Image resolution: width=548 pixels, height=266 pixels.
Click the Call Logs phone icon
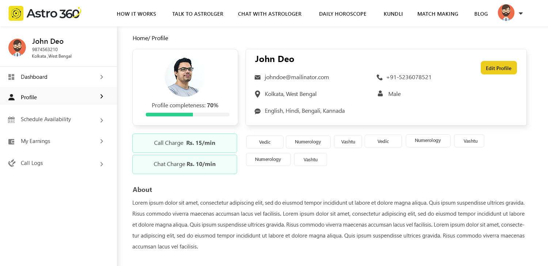pyautogui.click(x=12, y=163)
